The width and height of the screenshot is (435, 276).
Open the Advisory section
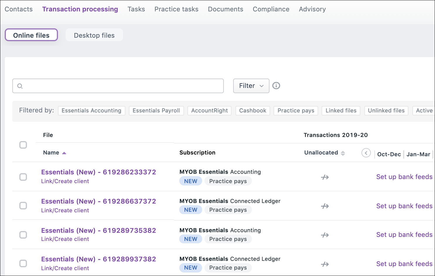pyautogui.click(x=312, y=9)
